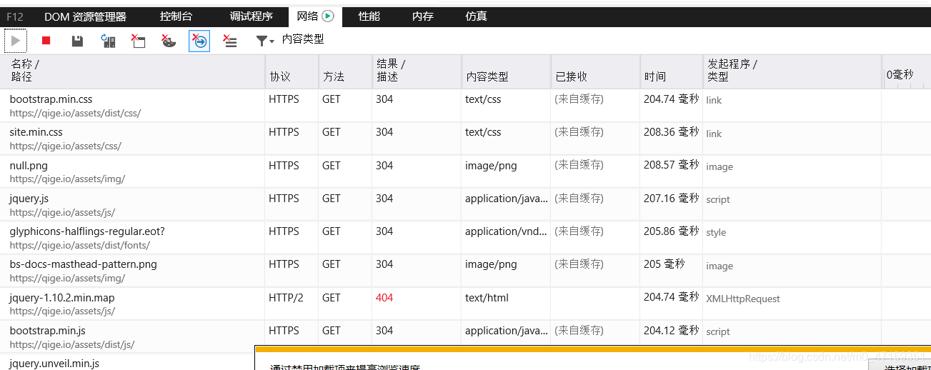This screenshot has height=370, width=931.
Task: Click the 0毫秒 timeline header
Action: 900,74
